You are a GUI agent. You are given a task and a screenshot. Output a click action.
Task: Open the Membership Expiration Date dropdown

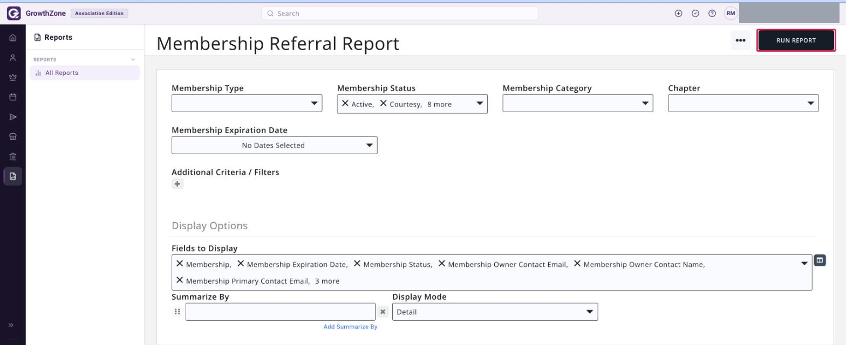(x=274, y=145)
